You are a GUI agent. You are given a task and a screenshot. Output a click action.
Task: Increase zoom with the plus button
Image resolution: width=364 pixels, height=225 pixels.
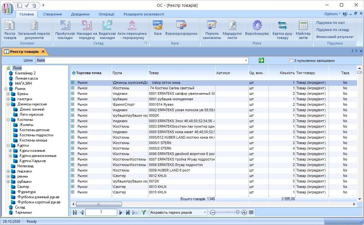tap(244, 212)
